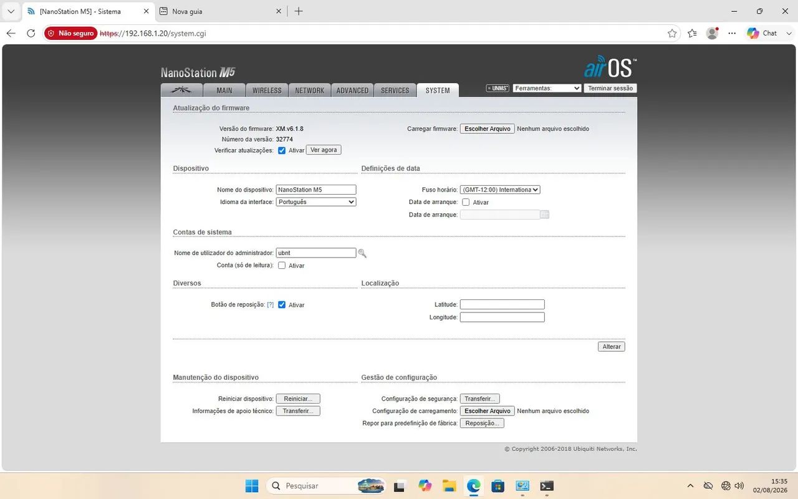This screenshot has width=798, height=499.
Task: Click Escolher Arquivo for Configuração de carregamento
Action: tap(488, 411)
